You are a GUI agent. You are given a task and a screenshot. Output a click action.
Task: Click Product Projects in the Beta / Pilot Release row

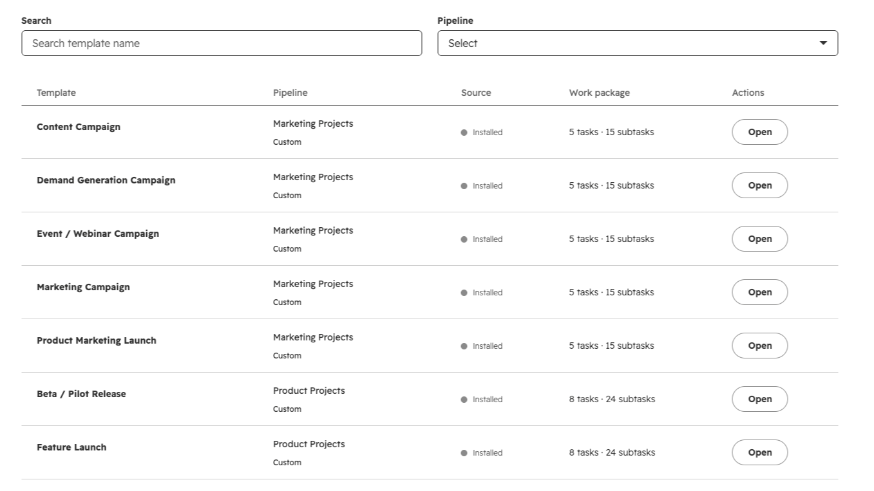click(x=309, y=391)
